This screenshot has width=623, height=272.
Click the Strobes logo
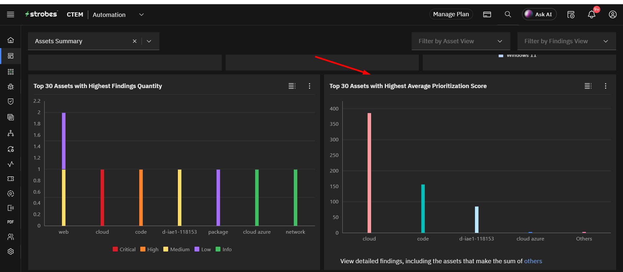pos(42,14)
